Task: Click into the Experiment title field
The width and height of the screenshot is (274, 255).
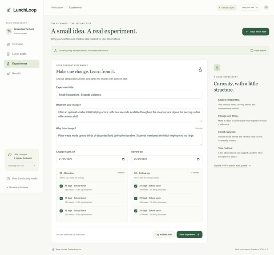Action: point(129,95)
